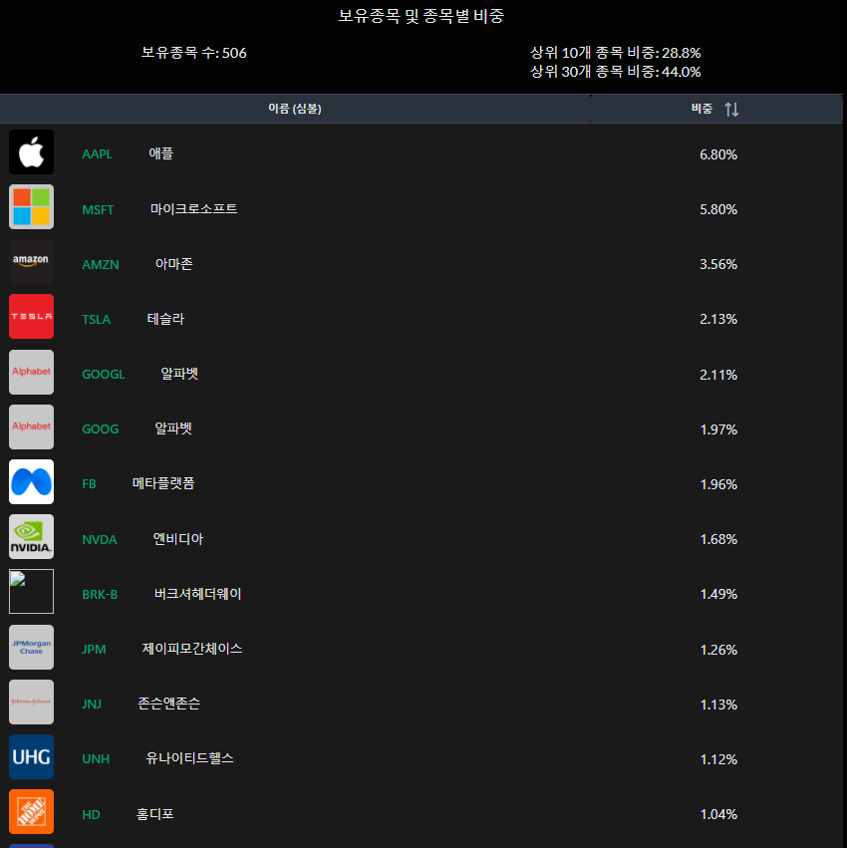Click the Alphabet logo in GOOGL row
Viewport: 847px width, 848px height.
31,372
